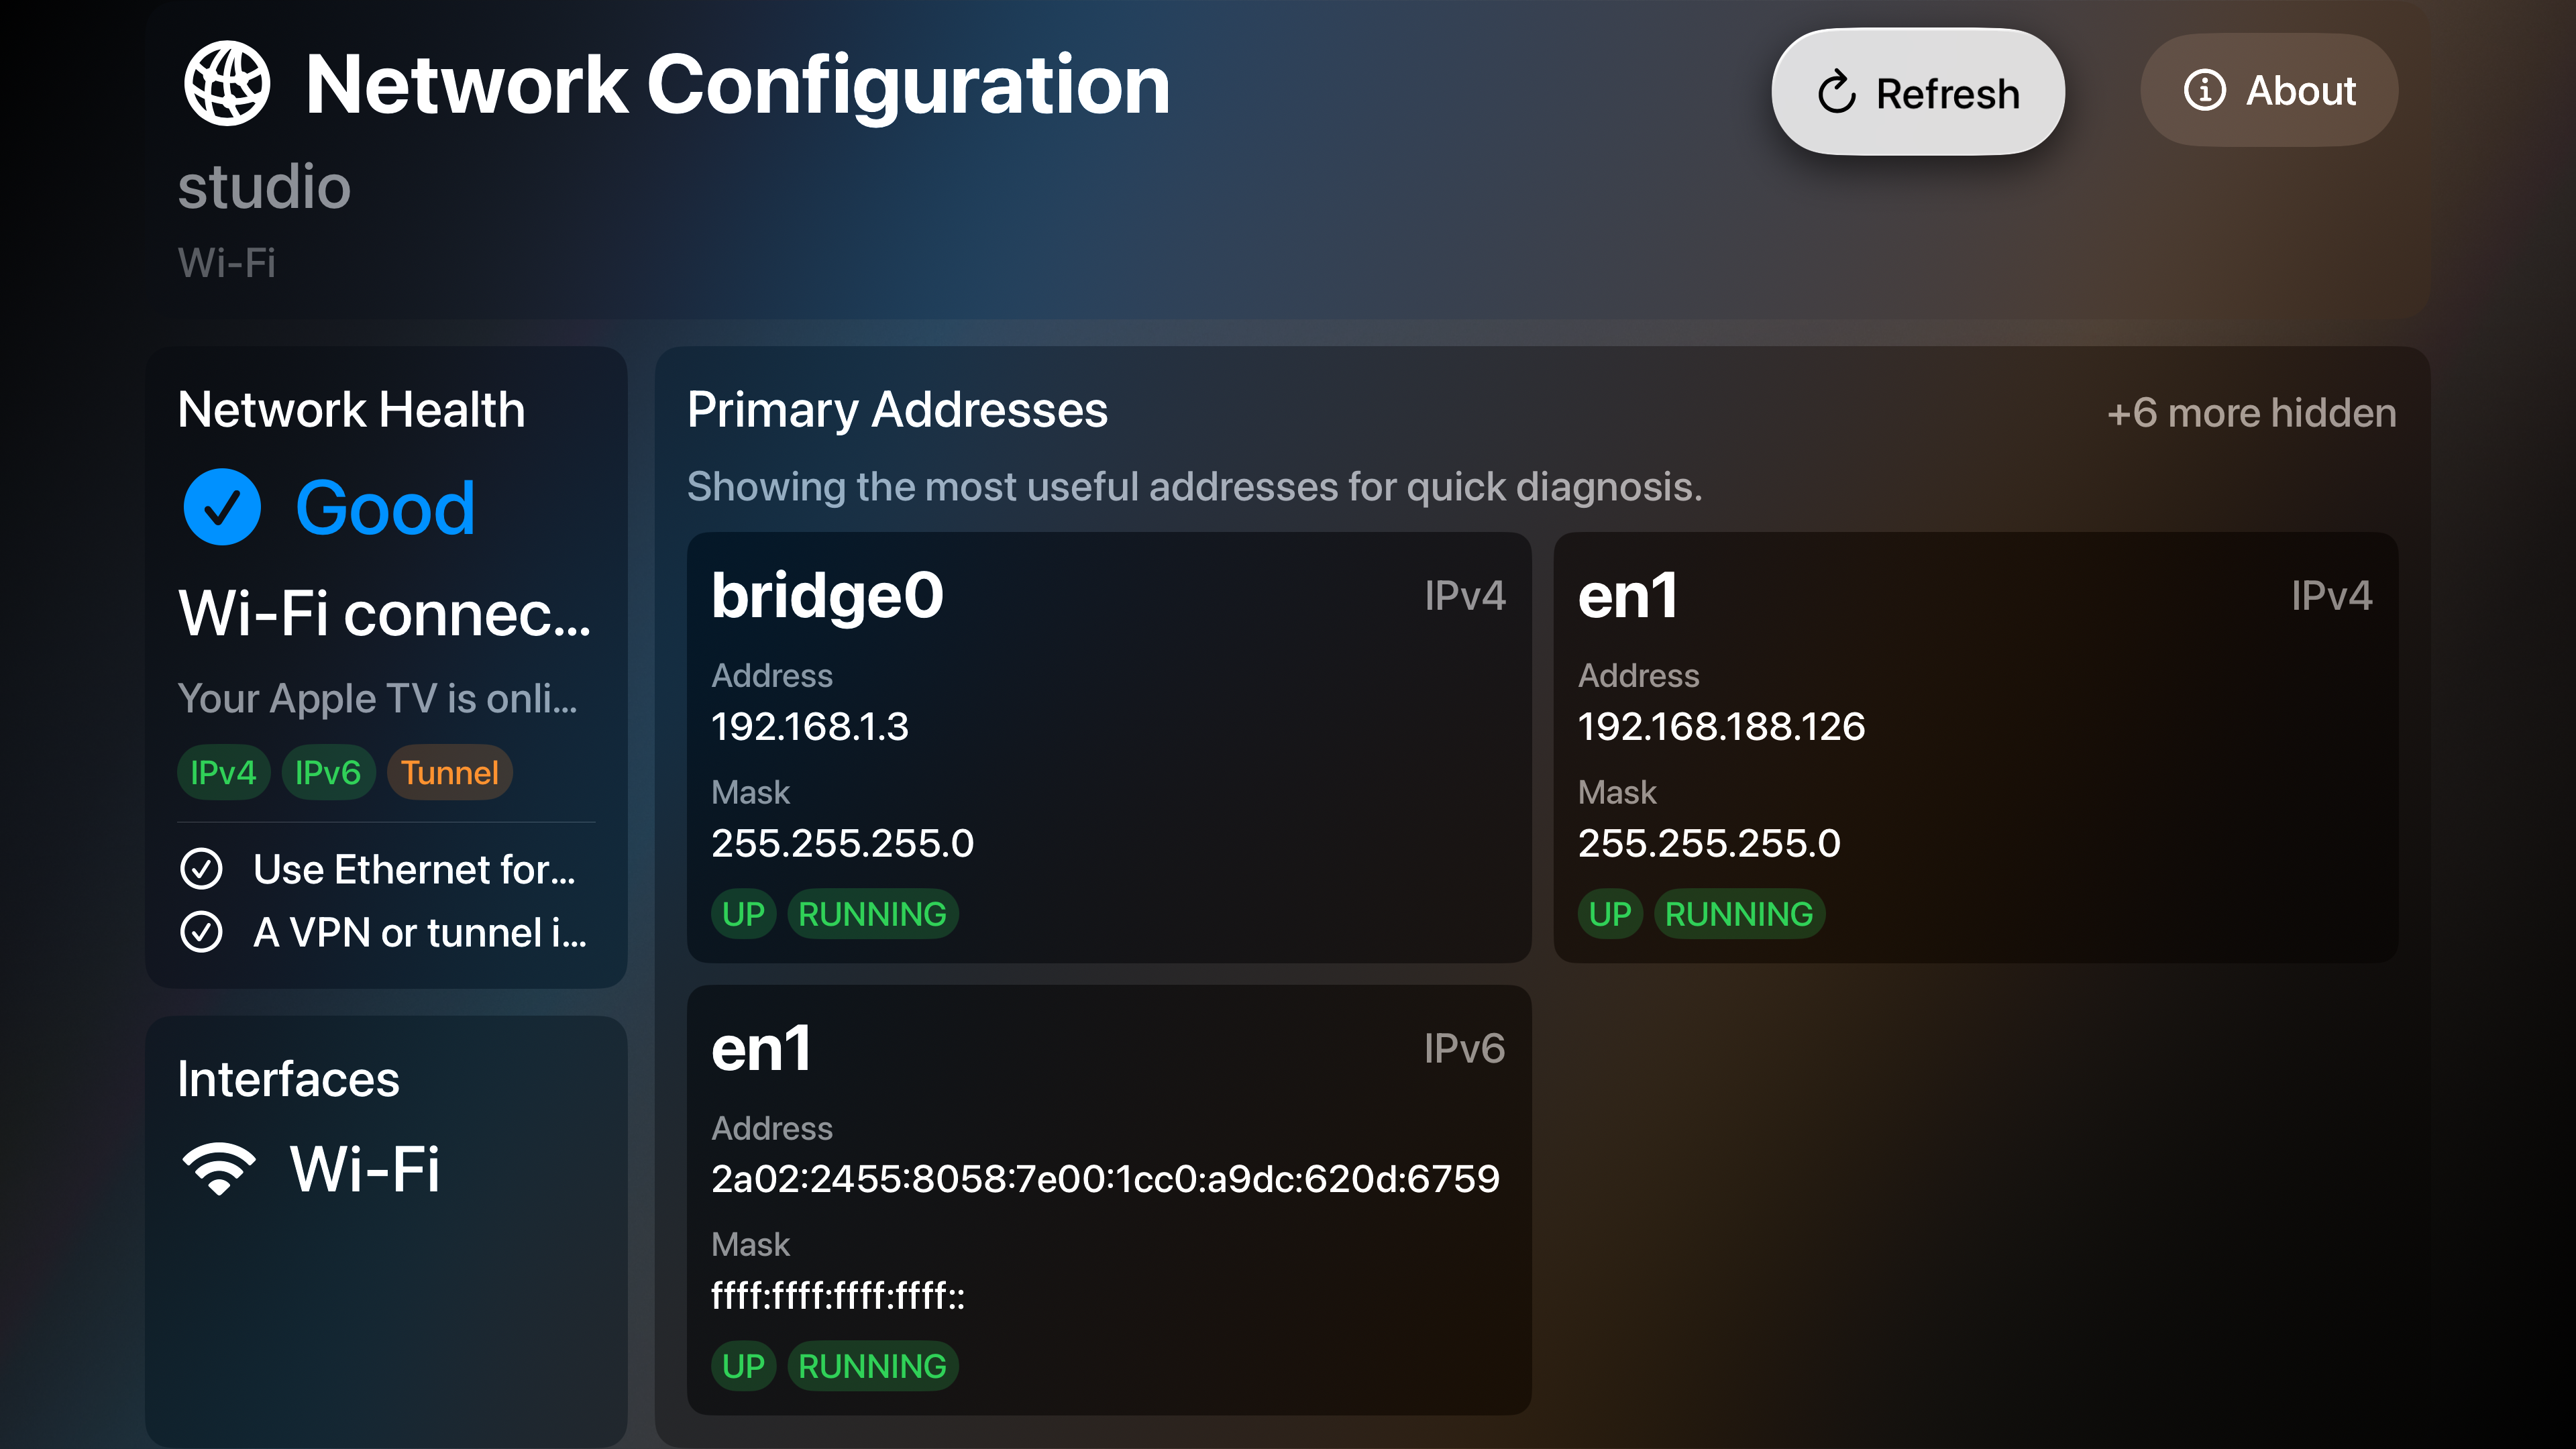
Task: Click the circular arrow refresh icon
Action: pos(1837,93)
